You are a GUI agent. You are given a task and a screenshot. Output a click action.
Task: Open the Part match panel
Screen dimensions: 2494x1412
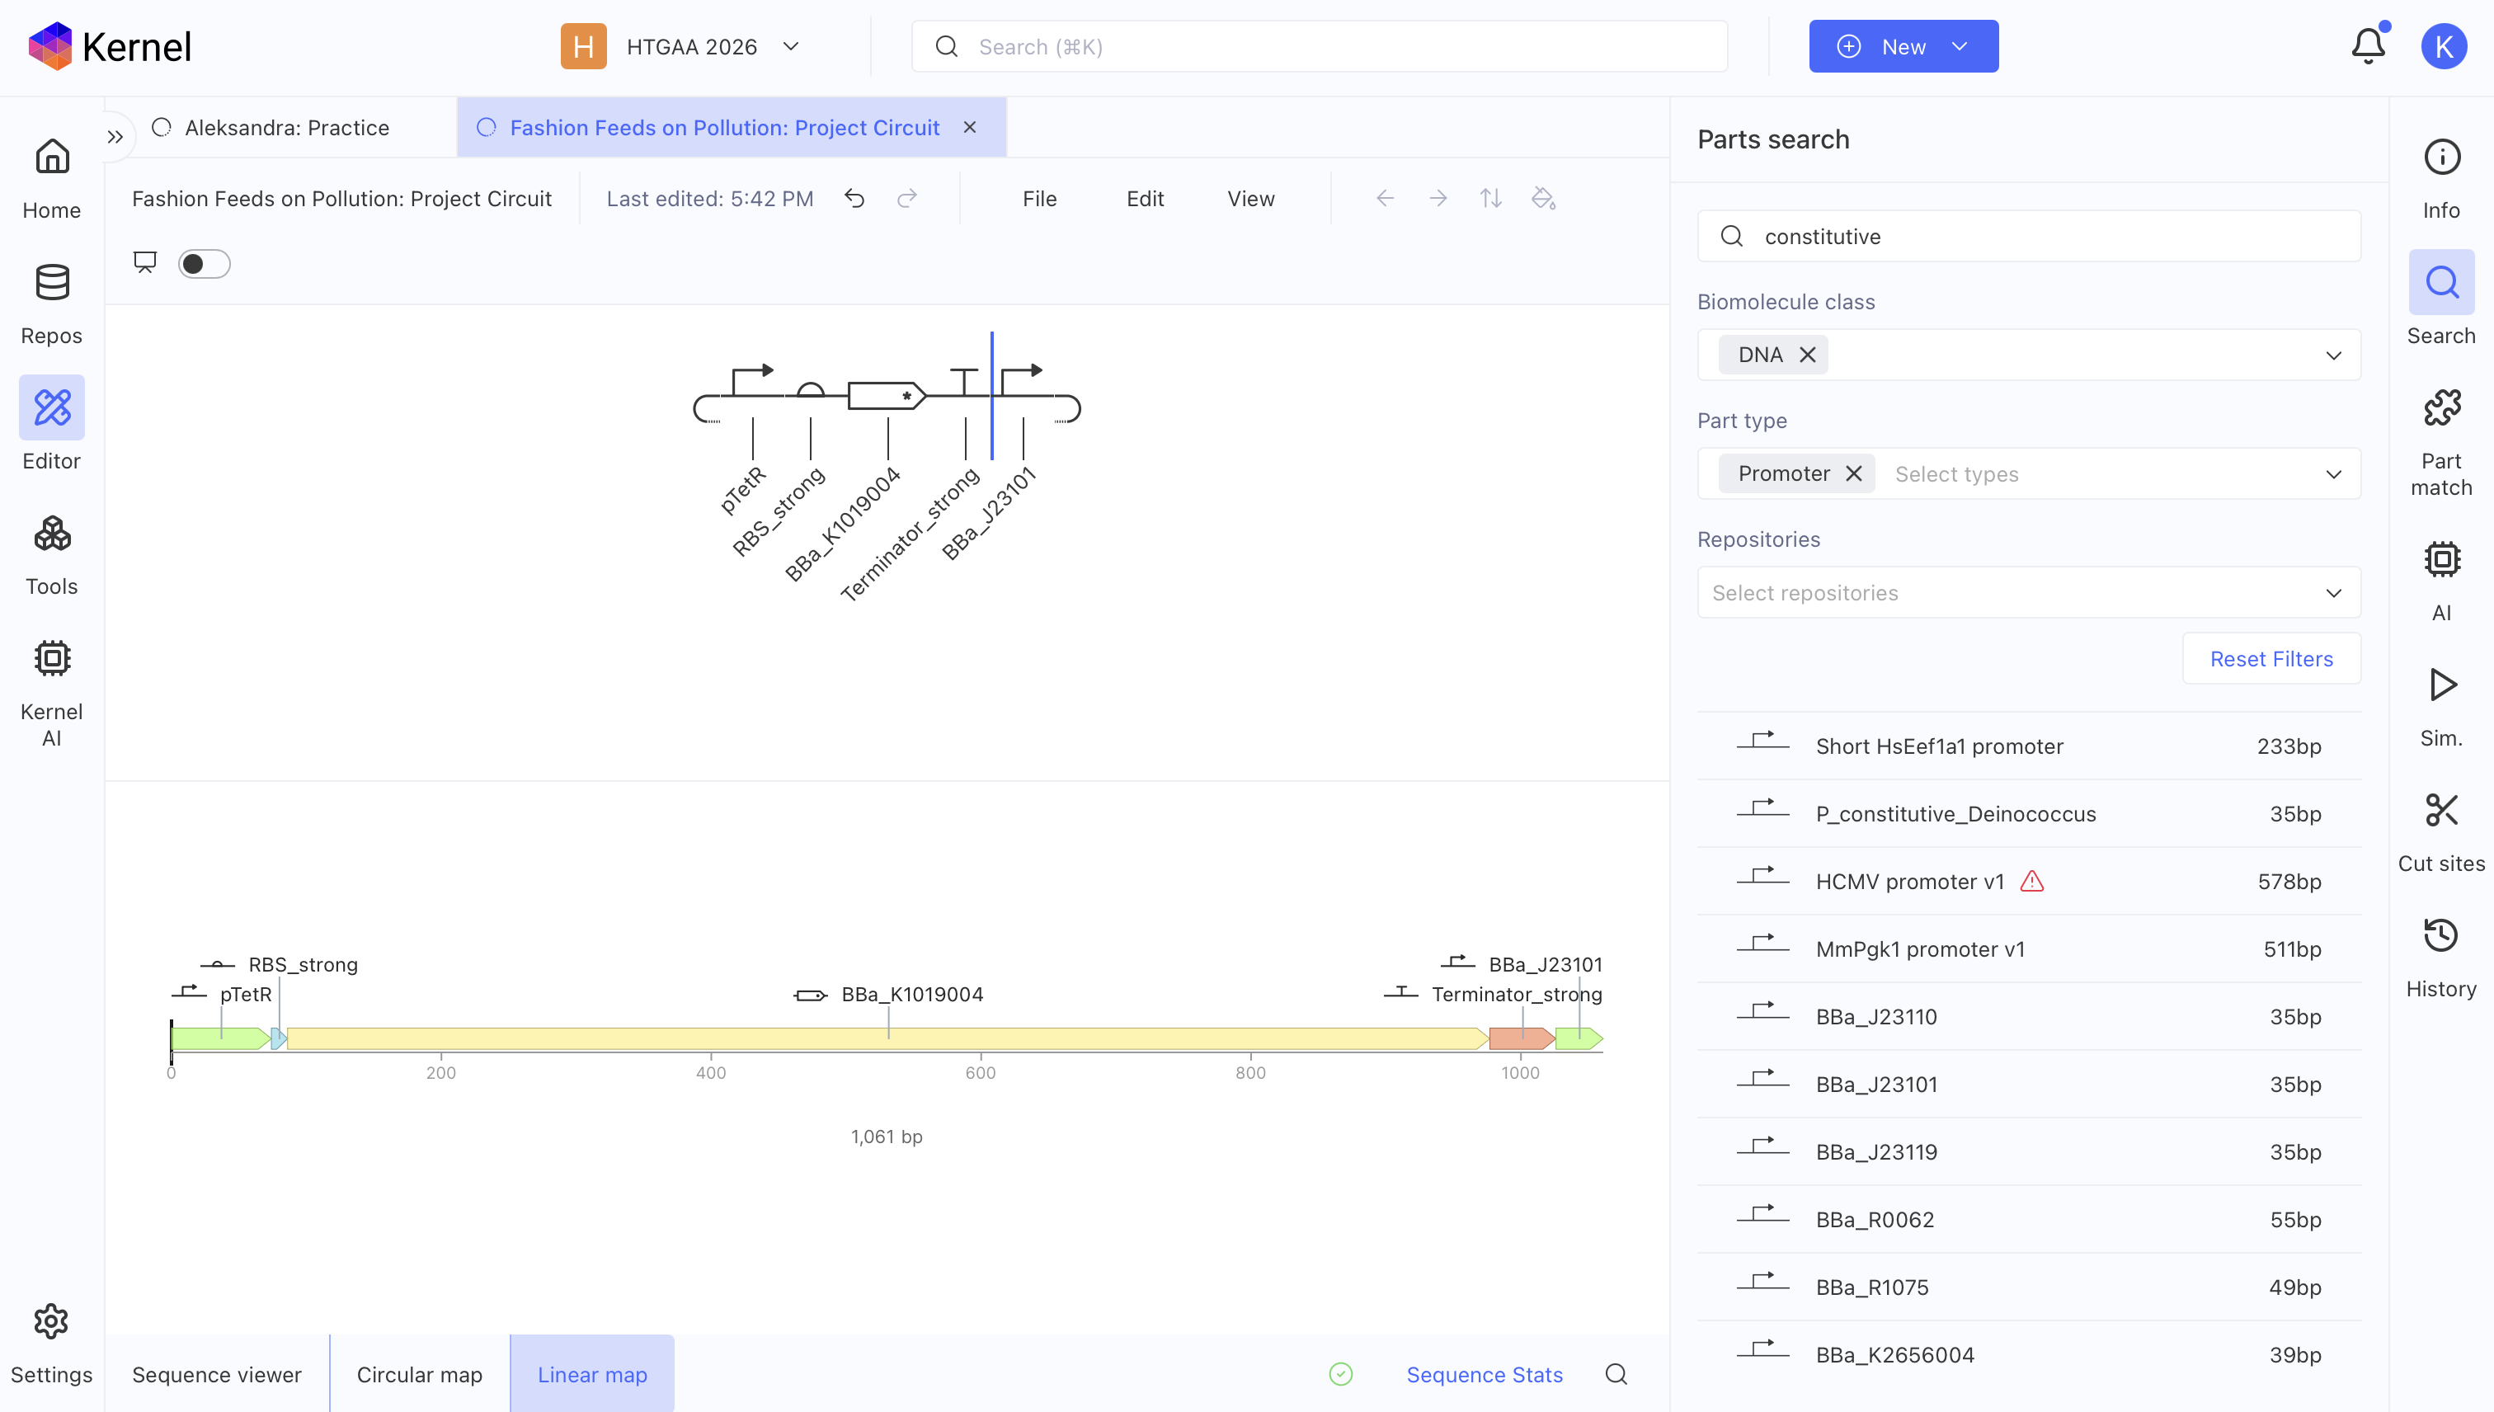2440,445
